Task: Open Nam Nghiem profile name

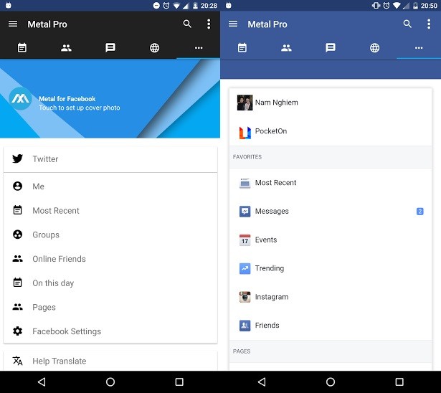Action: point(277,103)
